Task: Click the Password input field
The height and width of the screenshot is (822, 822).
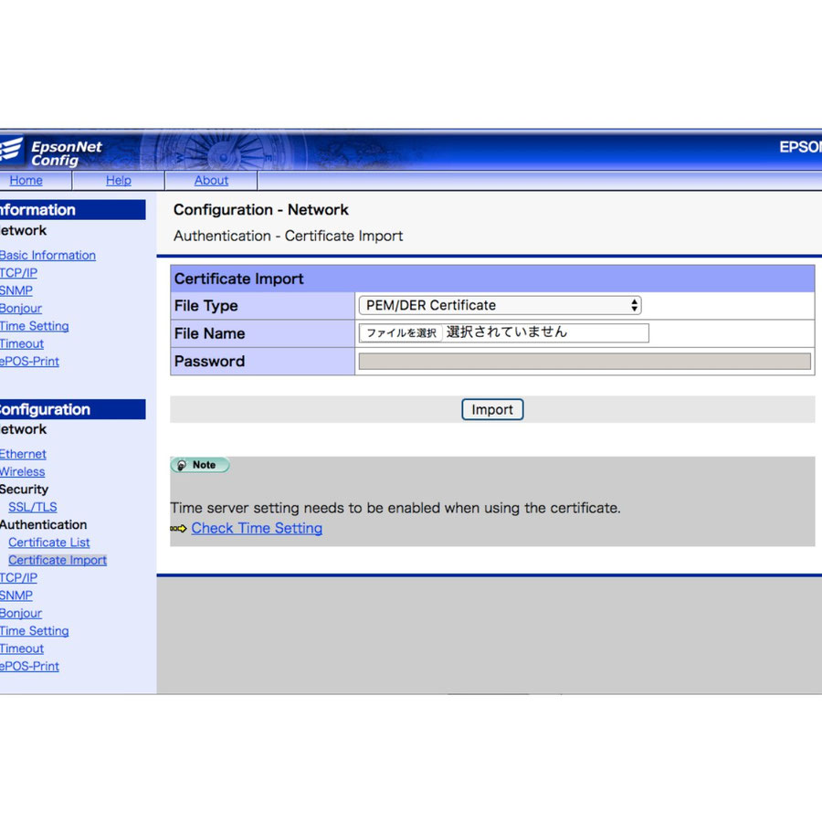Action: tap(584, 362)
